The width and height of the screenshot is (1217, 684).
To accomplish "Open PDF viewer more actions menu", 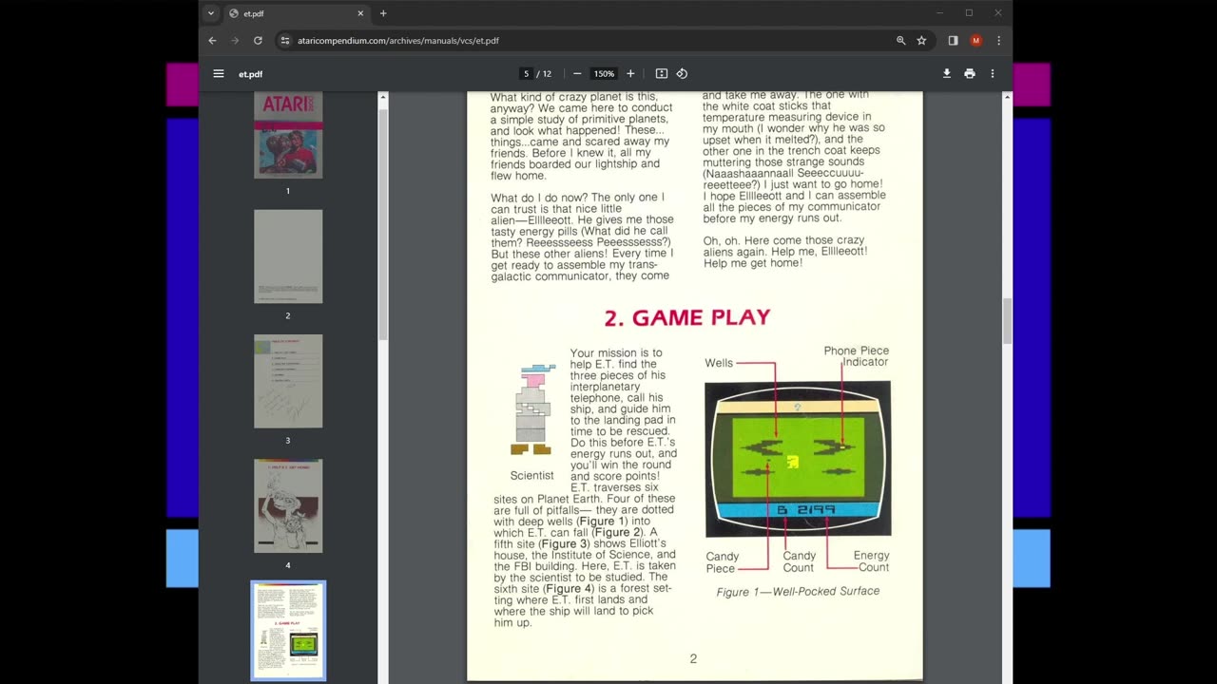I will point(992,73).
